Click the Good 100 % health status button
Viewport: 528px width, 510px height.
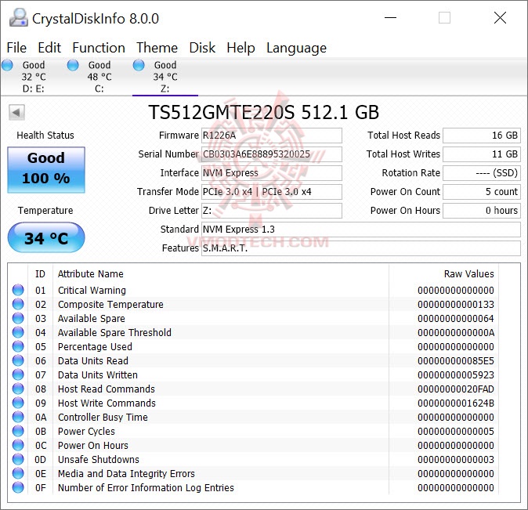46,169
